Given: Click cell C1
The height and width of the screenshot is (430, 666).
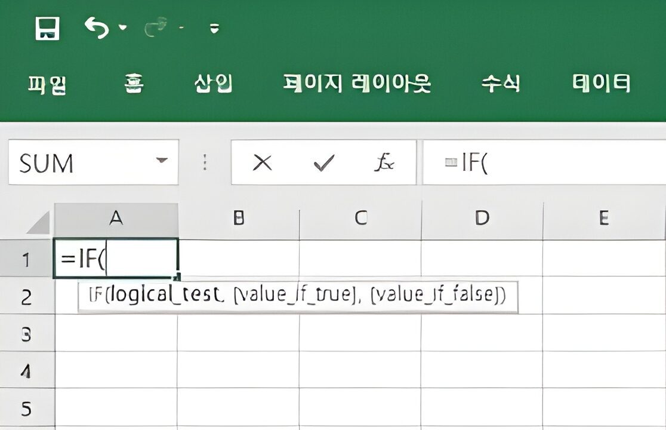Looking at the screenshot, I should click(360, 259).
